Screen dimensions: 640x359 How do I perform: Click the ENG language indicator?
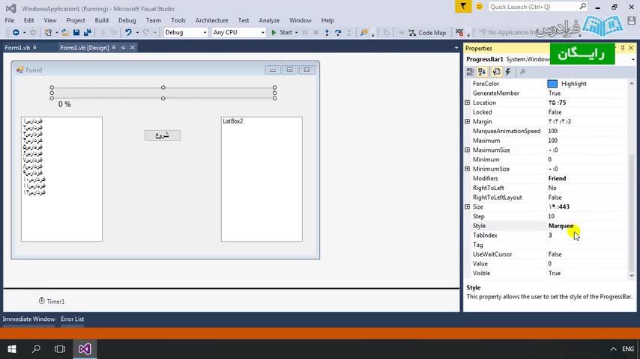tap(628, 349)
